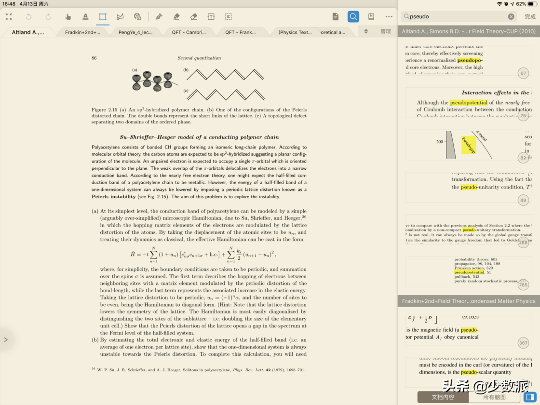Click 完成 to finish searching
The width and height of the screenshot is (540, 405).
530,16
